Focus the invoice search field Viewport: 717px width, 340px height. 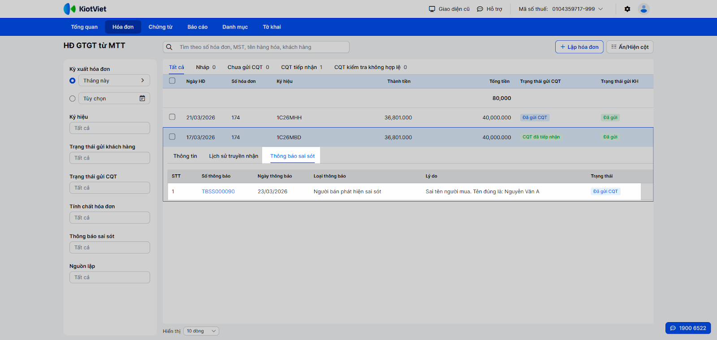[x=256, y=47]
